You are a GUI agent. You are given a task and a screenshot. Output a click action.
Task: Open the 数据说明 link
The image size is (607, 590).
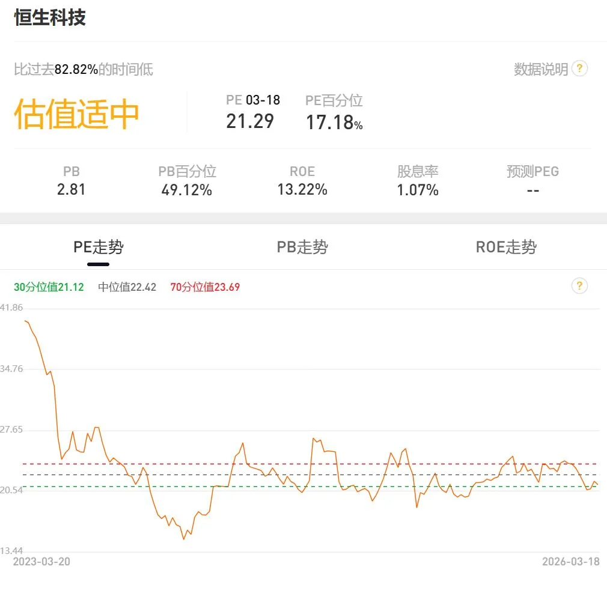tap(541, 69)
